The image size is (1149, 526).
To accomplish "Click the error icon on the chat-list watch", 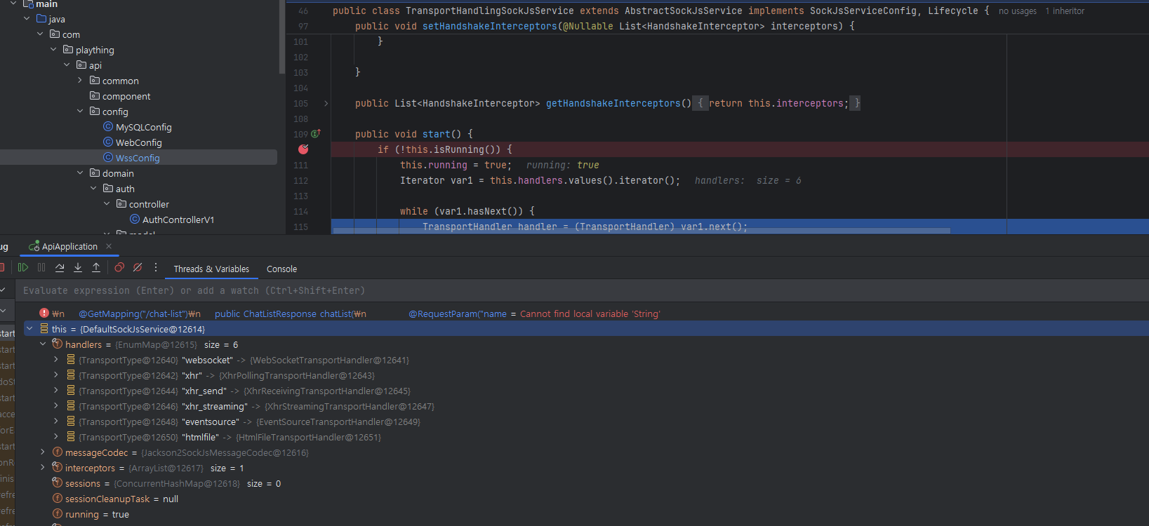I will 44,313.
